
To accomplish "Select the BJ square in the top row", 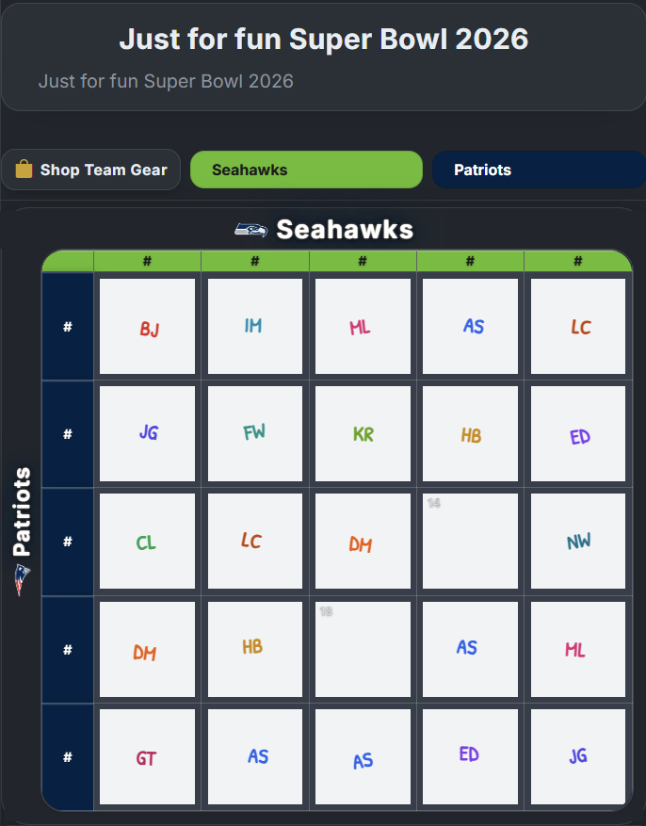I will tap(147, 327).
